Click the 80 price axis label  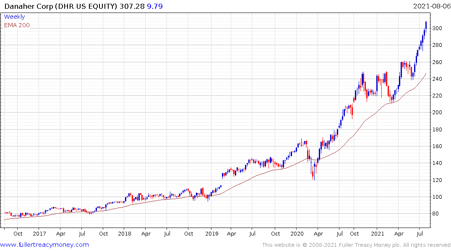(435, 214)
